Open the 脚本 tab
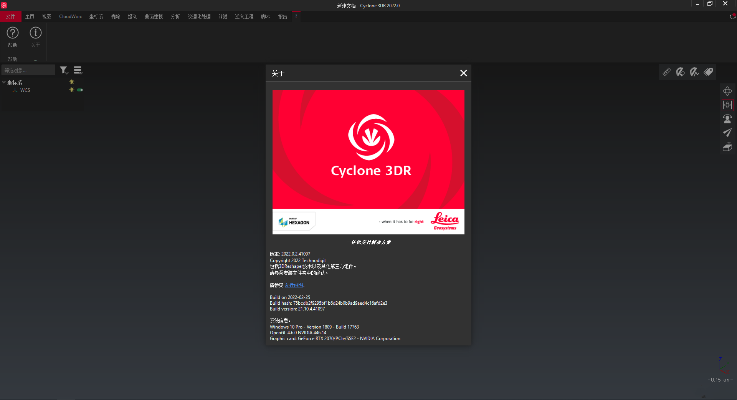 click(x=266, y=17)
